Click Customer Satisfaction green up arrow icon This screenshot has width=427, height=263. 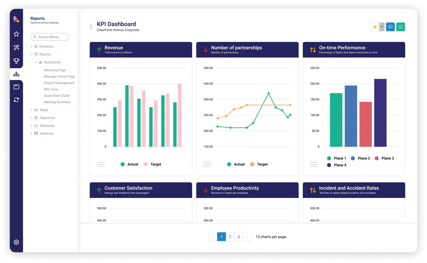(x=99, y=190)
